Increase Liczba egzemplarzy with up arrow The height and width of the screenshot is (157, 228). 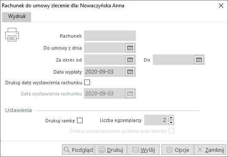[171, 117]
